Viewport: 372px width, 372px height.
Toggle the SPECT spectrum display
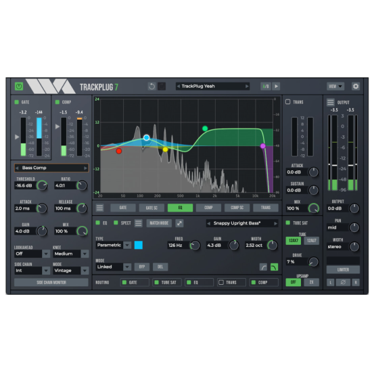[x=116, y=223]
